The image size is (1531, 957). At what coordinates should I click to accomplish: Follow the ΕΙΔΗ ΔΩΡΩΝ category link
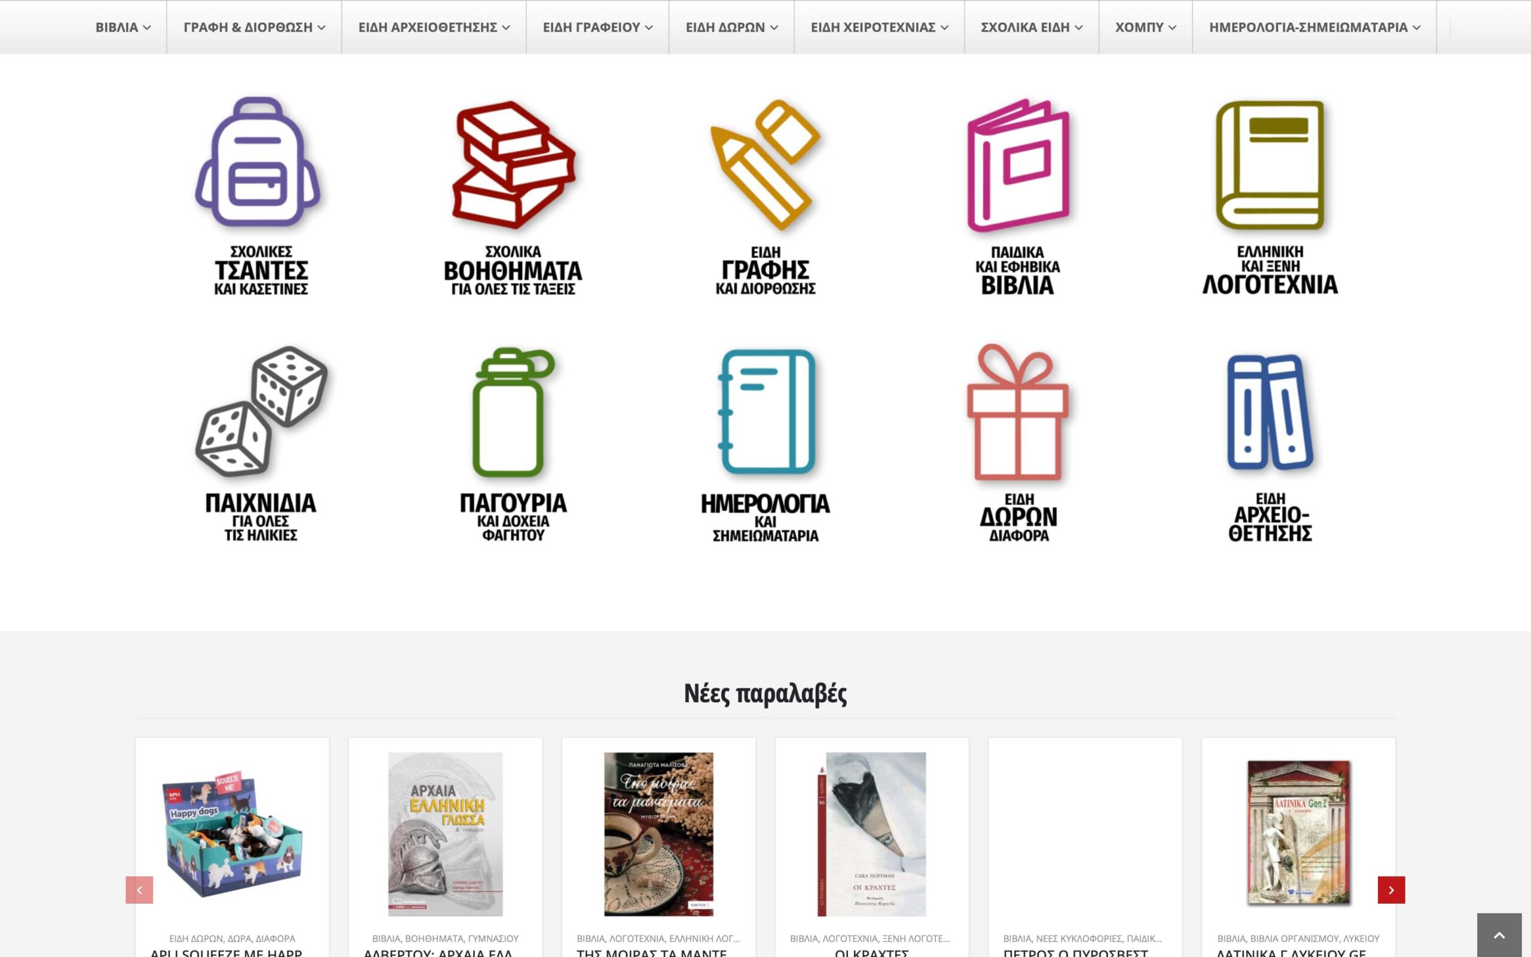(196, 938)
